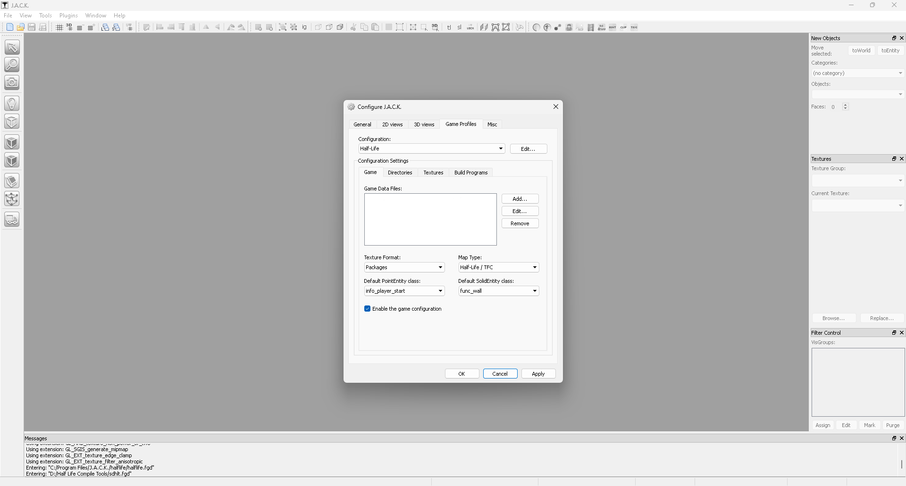Open Default PointEntity class dropdown
Image resolution: width=906 pixels, height=486 pixels.
404,291
